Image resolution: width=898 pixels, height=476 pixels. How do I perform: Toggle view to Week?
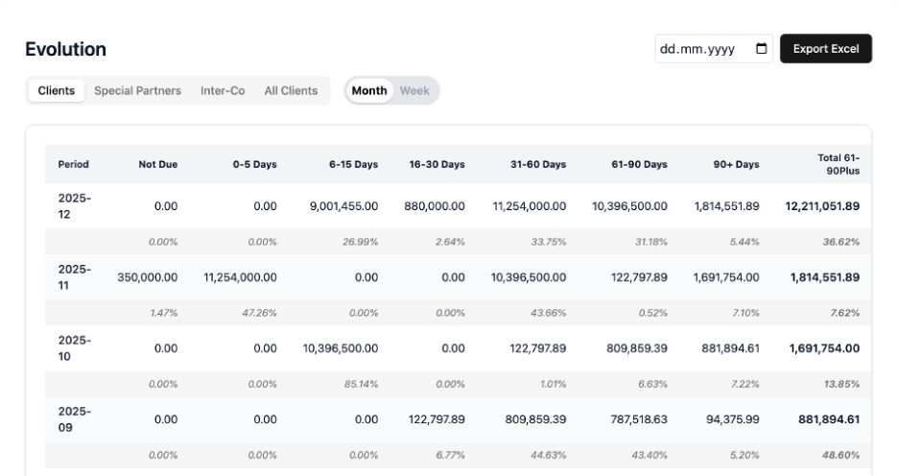pos(414,91)
